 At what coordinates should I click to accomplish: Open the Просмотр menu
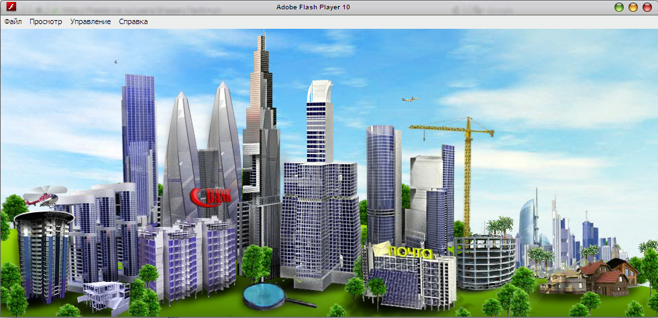click(x=46, y=22)
